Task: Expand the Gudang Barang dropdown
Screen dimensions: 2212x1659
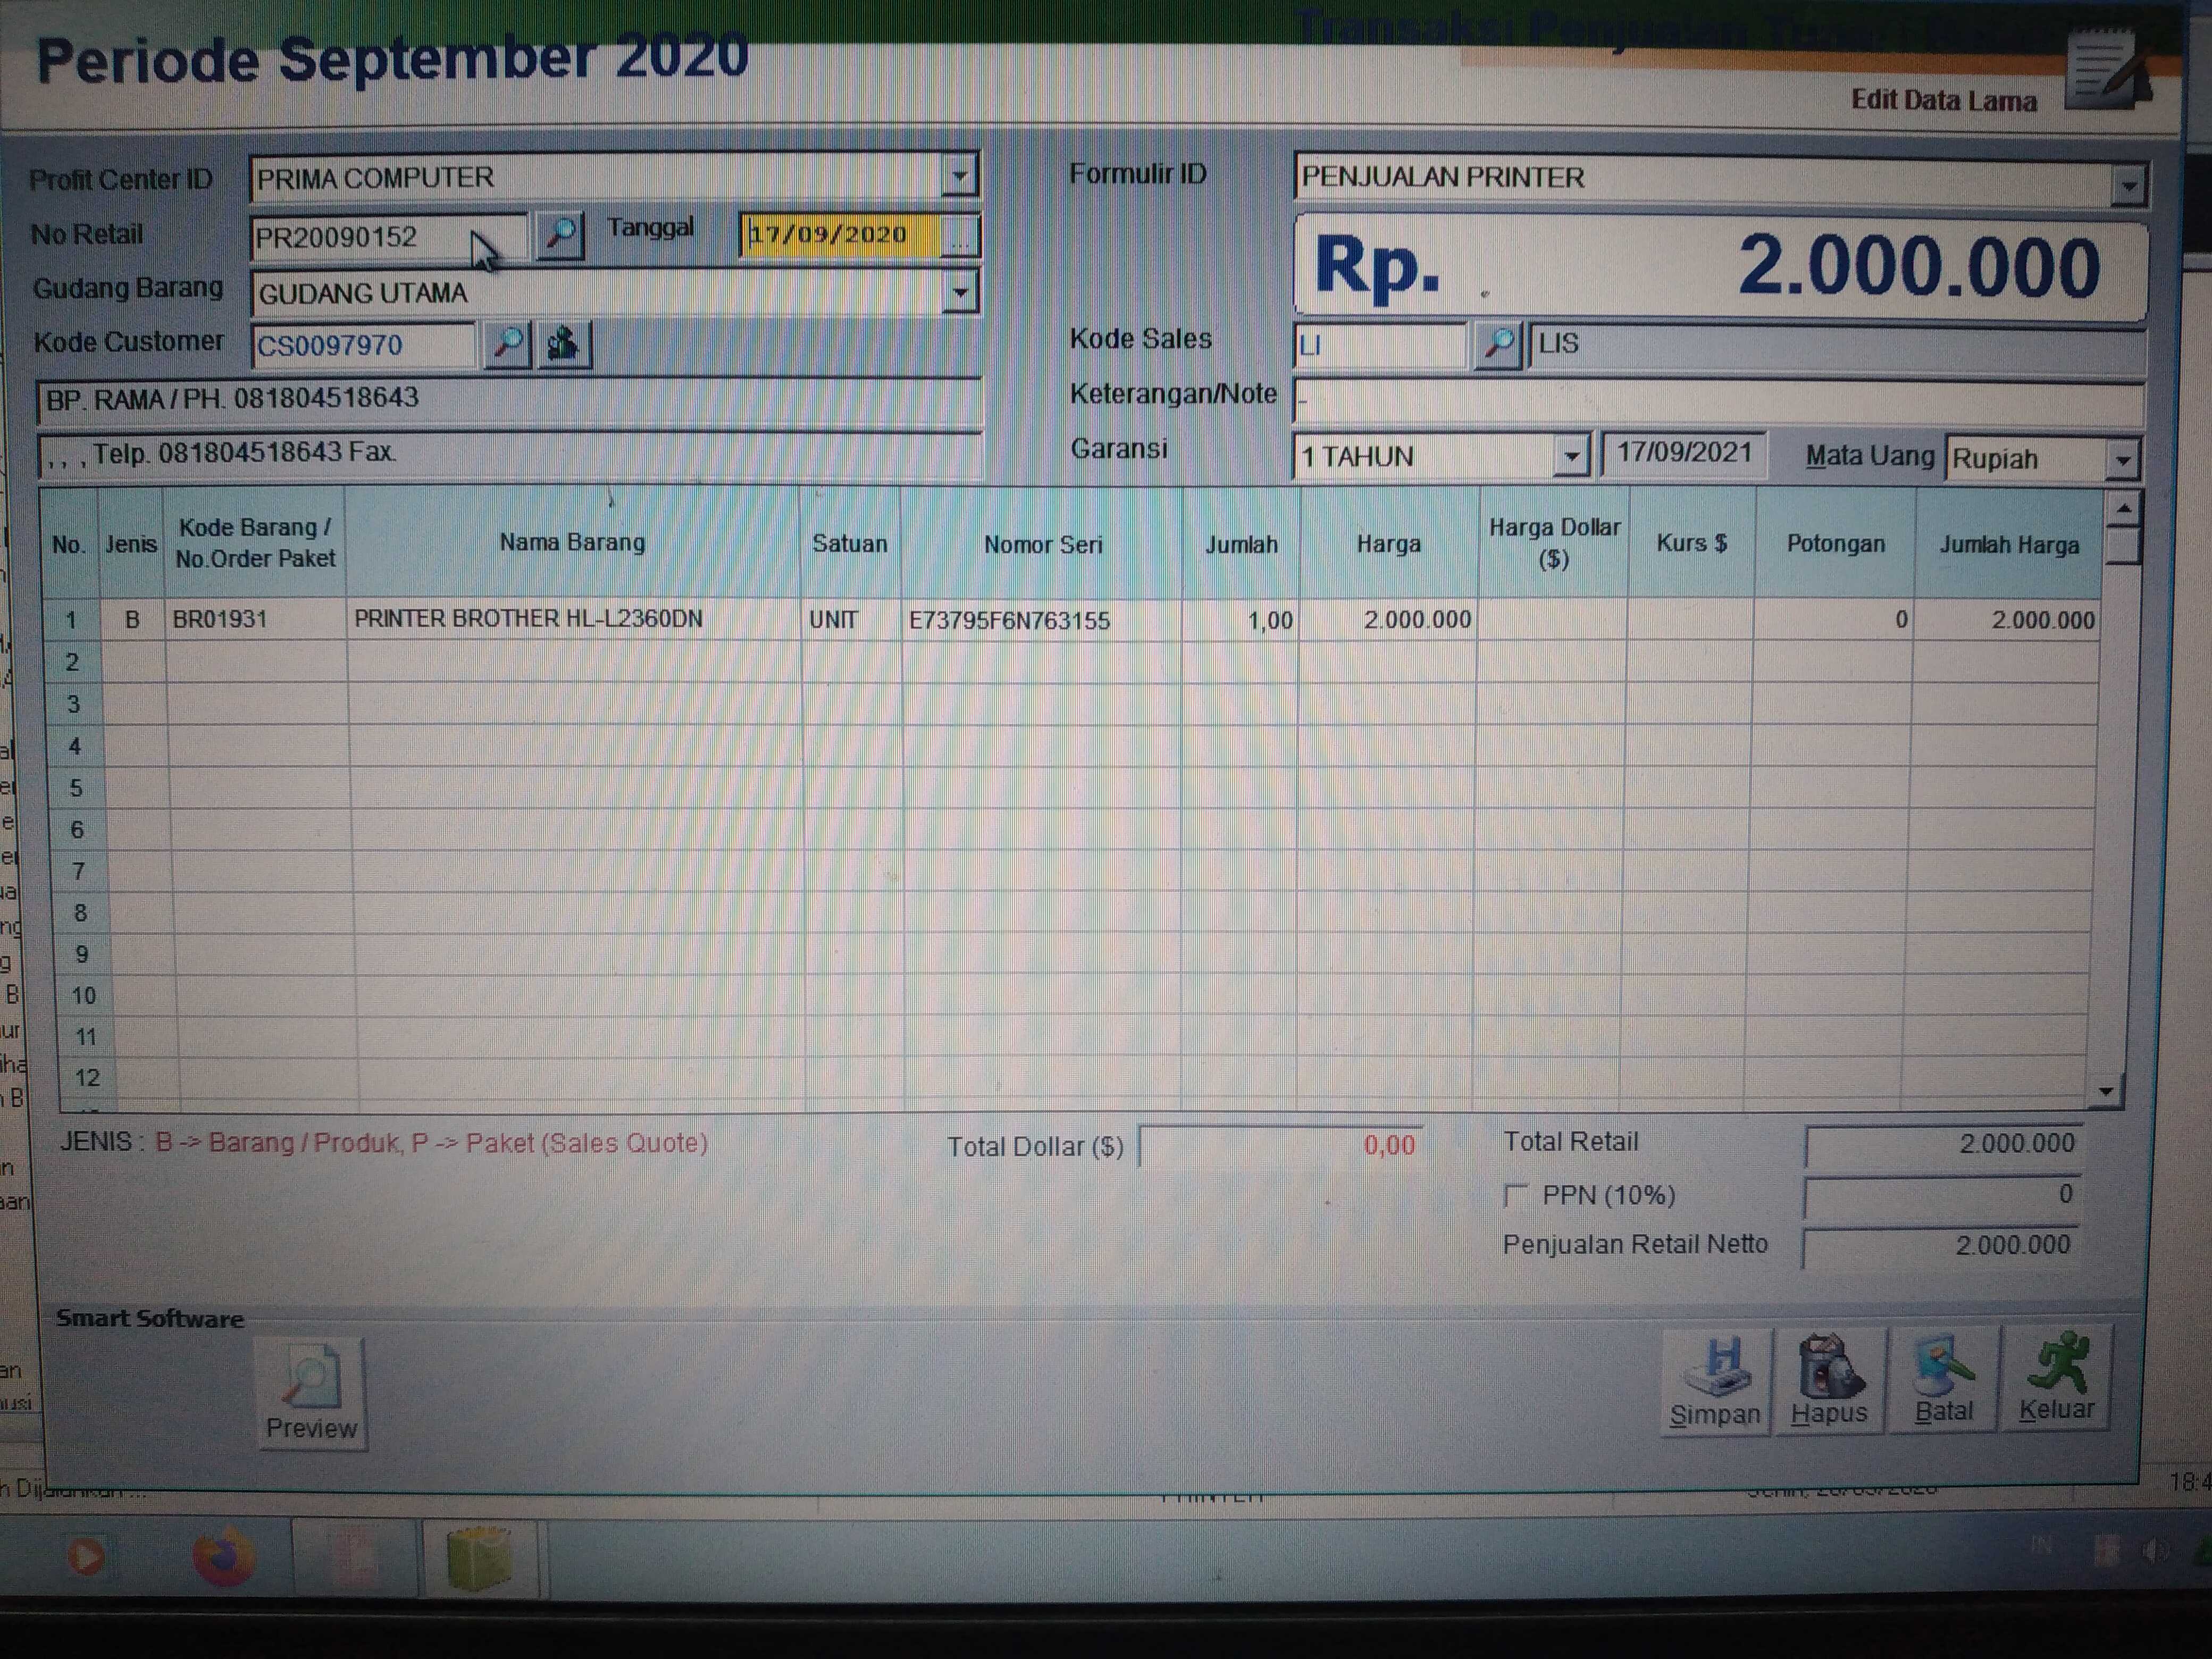Action: [x=960, y=293]
